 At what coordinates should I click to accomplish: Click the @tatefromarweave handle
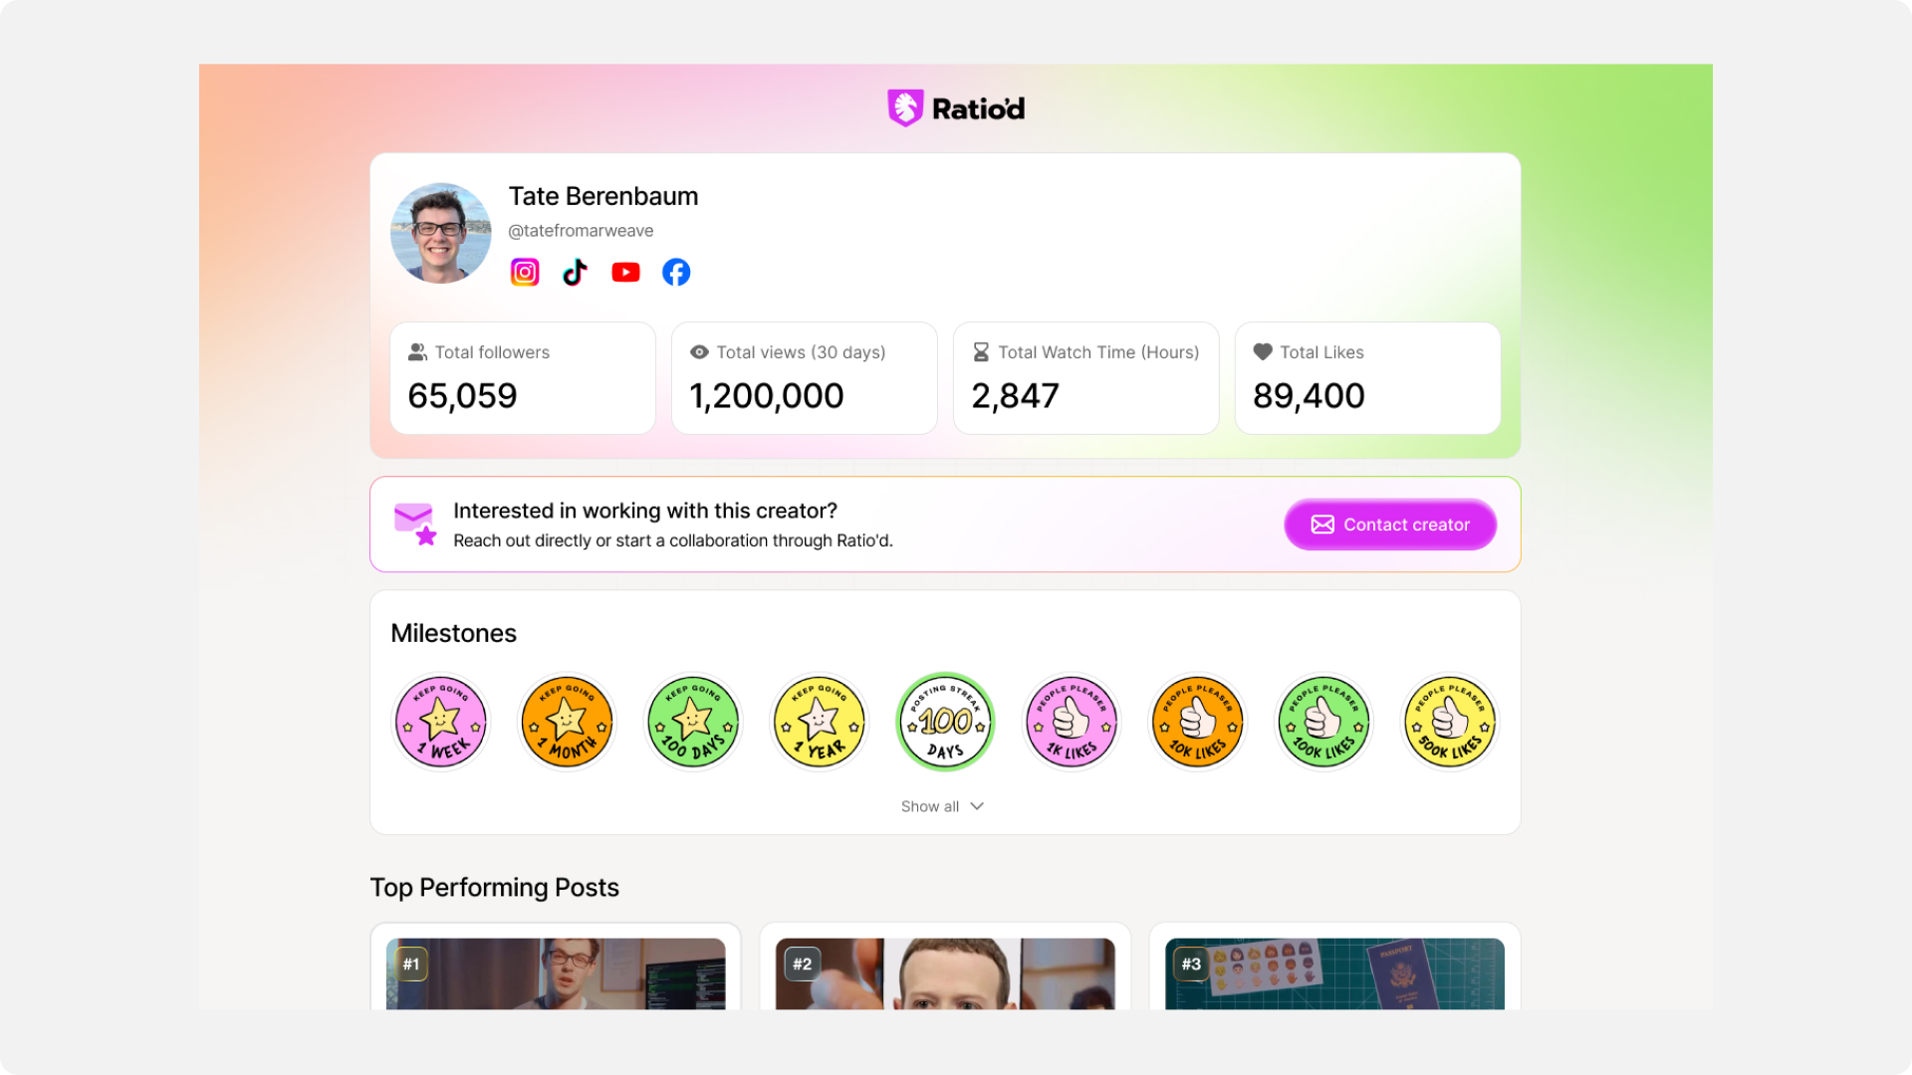(x=581, y=231)
